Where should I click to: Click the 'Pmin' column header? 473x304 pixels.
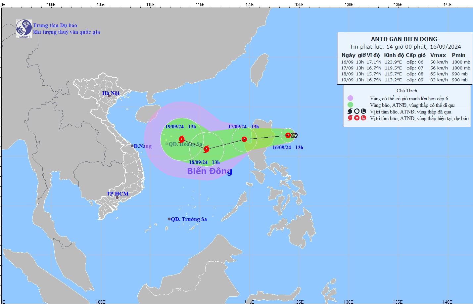click(458, 55)
